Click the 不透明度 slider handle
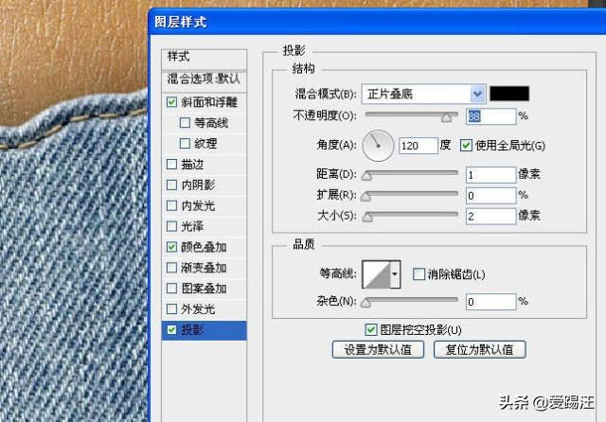 pyautogui.click(x=446, y=117)
